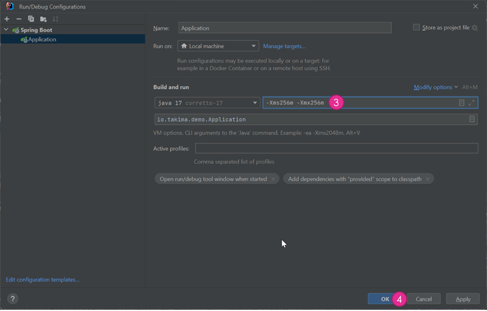The width and height of the screenshot is (487, 311).
Task: Open the Modify options menu
Action: coord(436,87)
